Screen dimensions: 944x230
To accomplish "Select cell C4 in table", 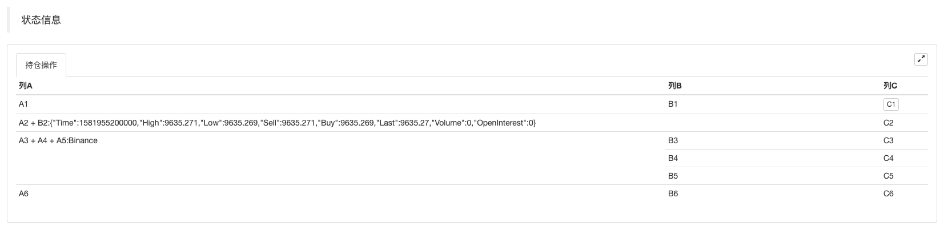I will 888,158.
